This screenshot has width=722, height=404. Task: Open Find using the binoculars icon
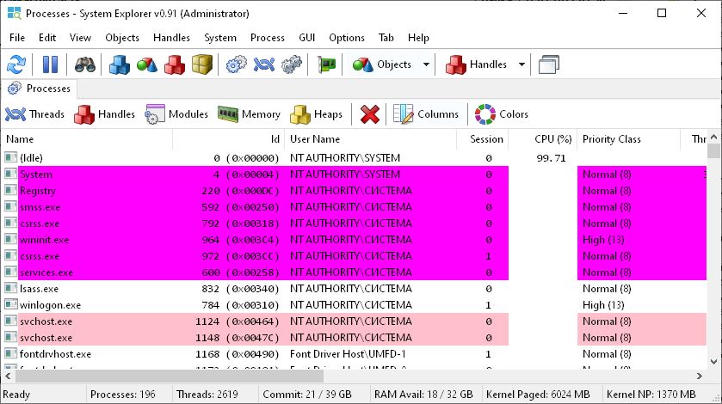pos(84,64)
